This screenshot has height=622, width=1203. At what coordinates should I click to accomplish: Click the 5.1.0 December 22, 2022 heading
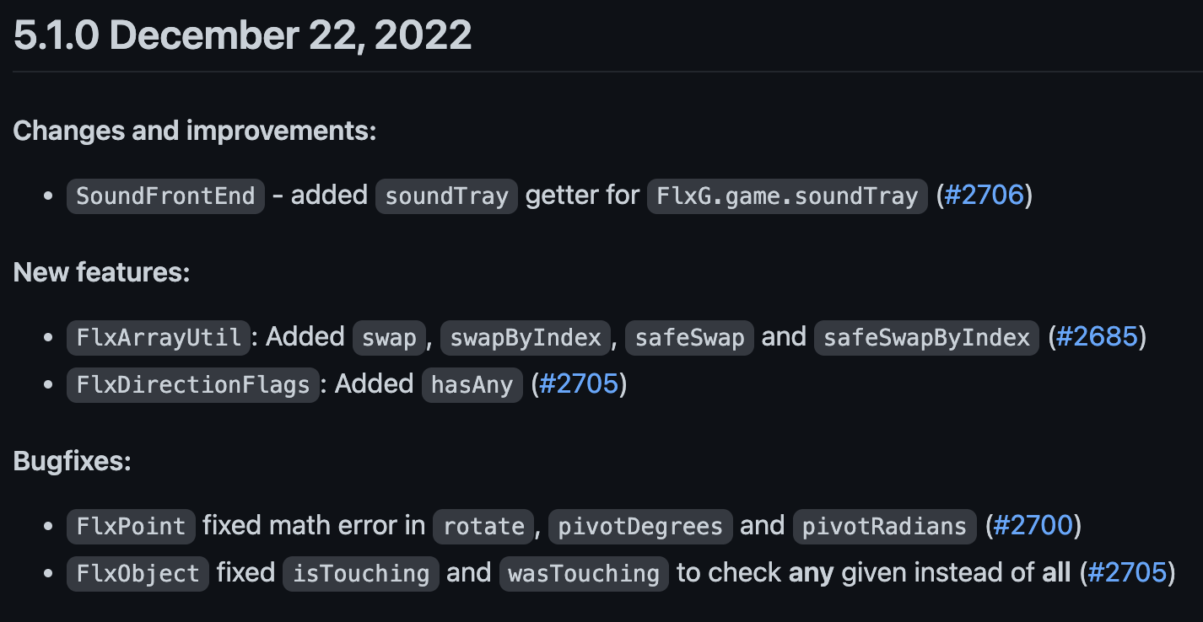pos(242,36)
